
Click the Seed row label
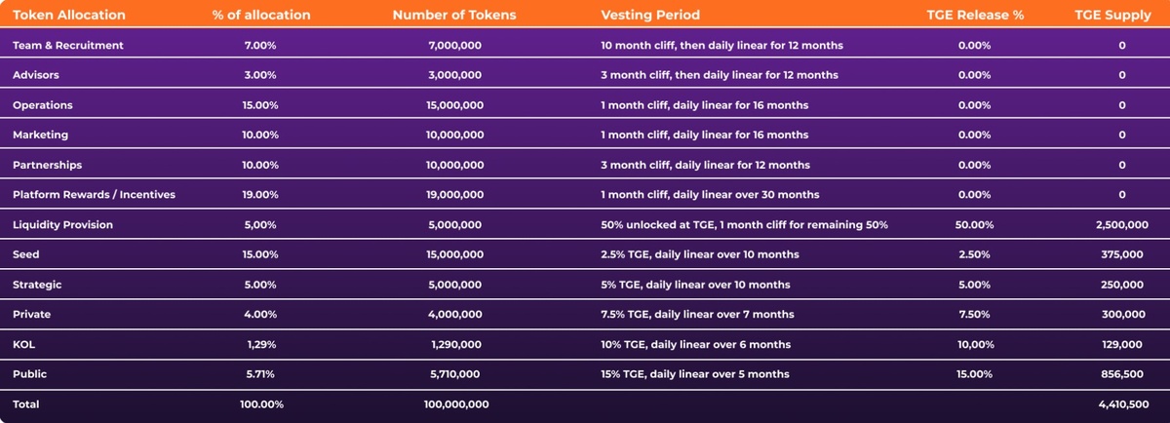(26, 254)
